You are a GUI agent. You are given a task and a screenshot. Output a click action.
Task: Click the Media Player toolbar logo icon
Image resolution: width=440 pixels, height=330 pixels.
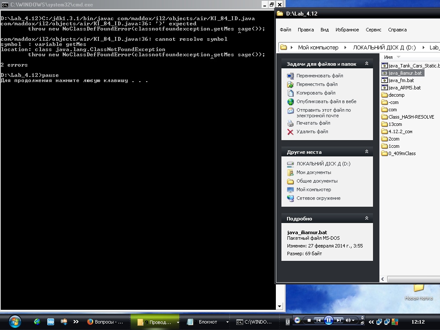pyautogui.click(x=297, y=320)
